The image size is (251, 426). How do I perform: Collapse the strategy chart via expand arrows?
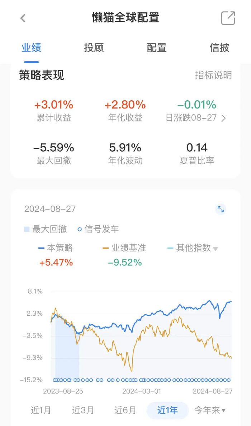221,209
